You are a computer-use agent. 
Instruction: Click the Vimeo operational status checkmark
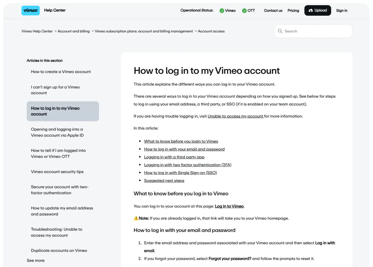(x=222, y=11)
